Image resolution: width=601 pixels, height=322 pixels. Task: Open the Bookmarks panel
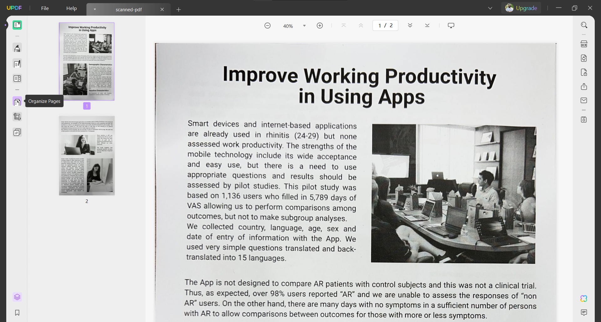click(17, 313)
